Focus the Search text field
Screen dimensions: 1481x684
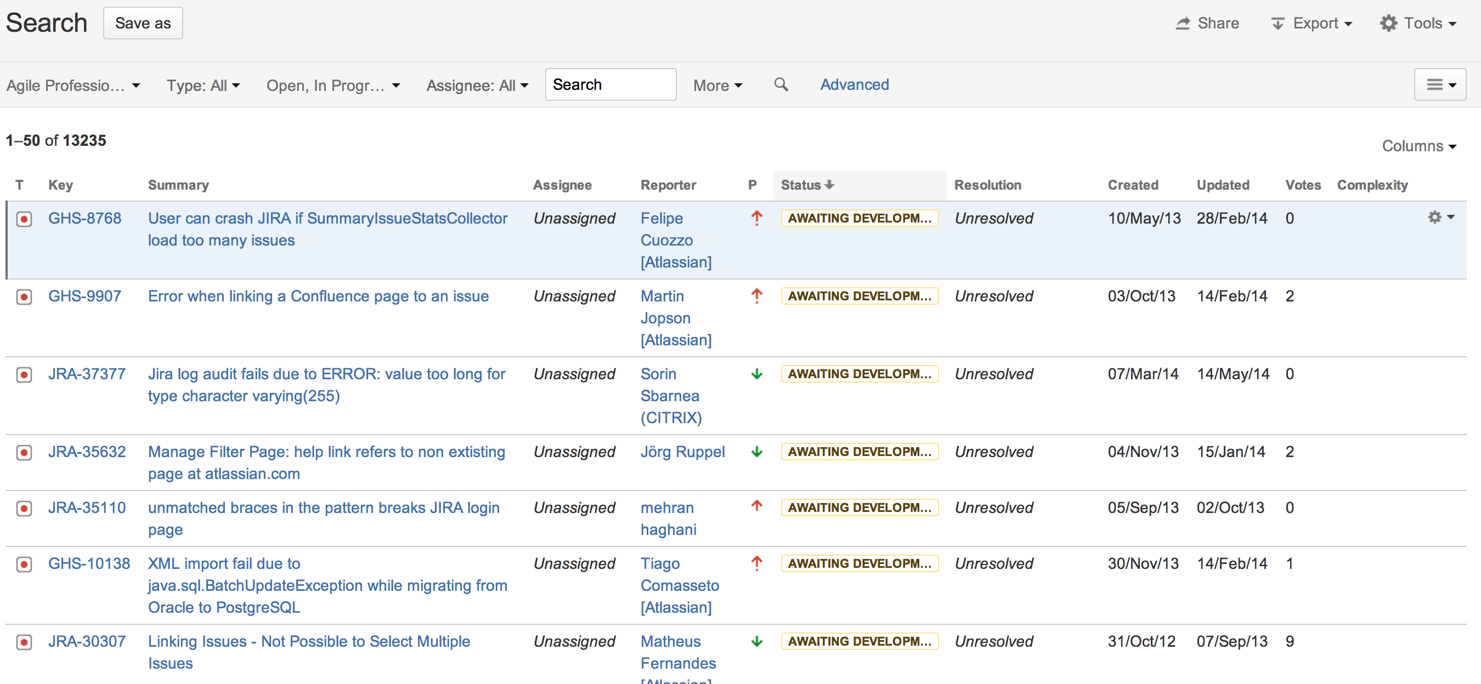611,84
